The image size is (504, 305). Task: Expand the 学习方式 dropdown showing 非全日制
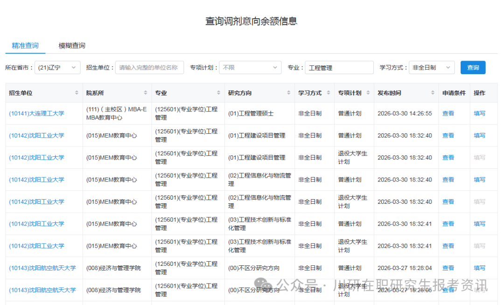432,67
